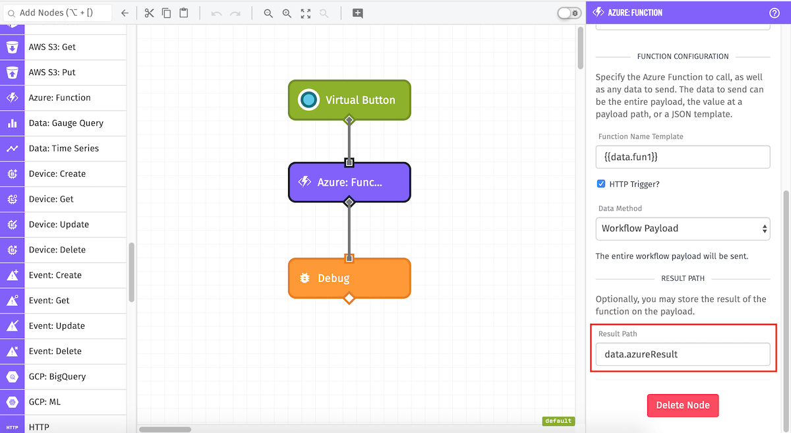Screen dimensions: 791x433
Task: Click the Data: Time Series label
Action: (x=64, y=148)
